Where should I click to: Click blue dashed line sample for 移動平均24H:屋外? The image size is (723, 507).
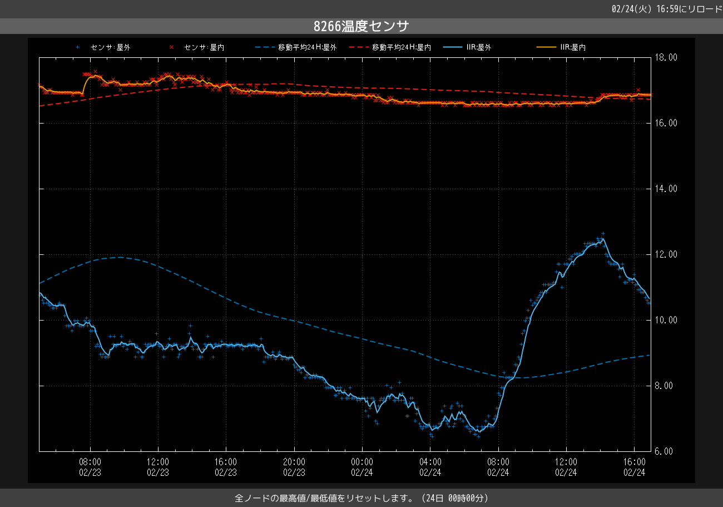pyautogui.click(x=265, y=47)
